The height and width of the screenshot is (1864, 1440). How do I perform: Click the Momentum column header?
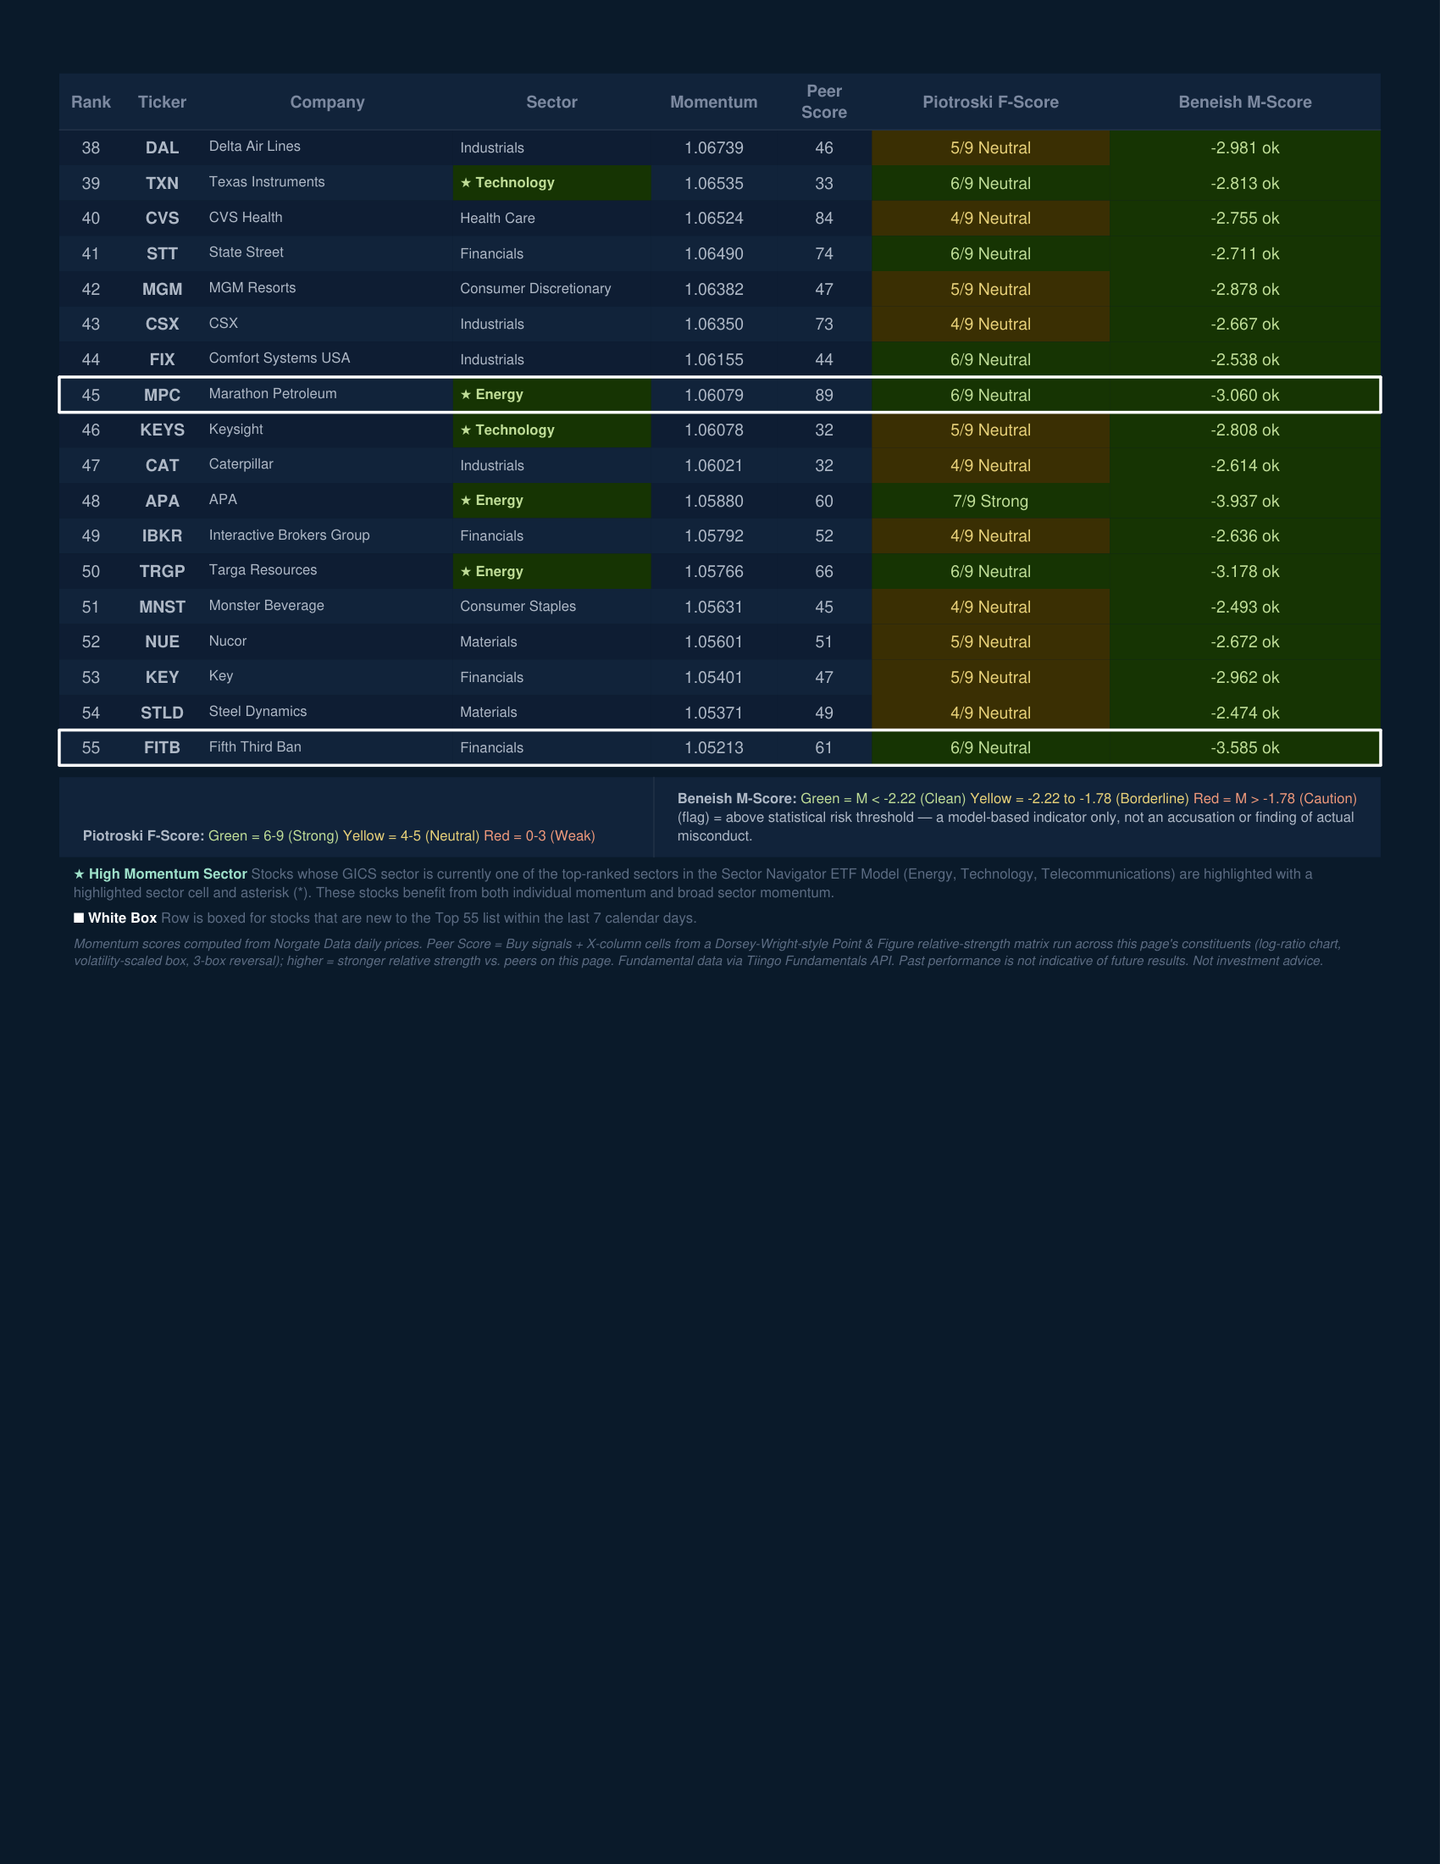(x=714, y=102)
